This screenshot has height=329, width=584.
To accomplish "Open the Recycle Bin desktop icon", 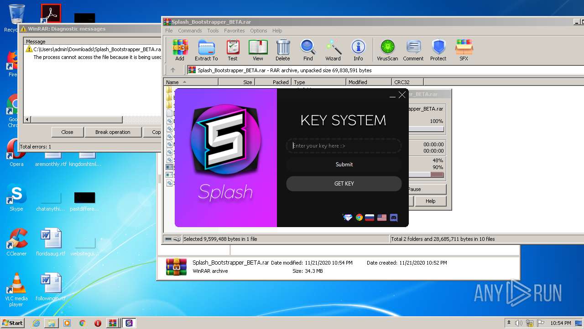I will pyautogui.click(x=16, y=17).
